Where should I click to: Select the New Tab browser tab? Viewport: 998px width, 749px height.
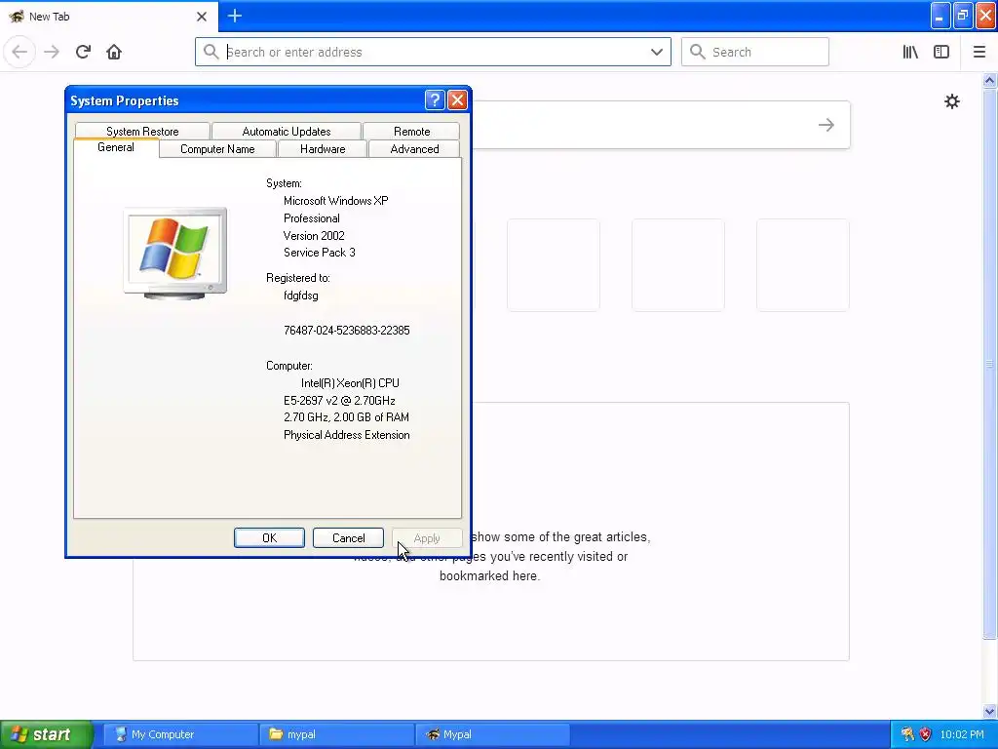pyautogui.click(x=108, y=17)
